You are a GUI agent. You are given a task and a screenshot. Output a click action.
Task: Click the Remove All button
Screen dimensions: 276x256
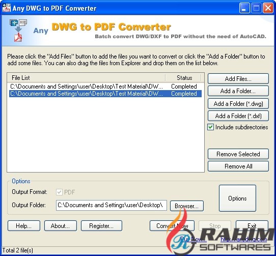pos(238,166)
